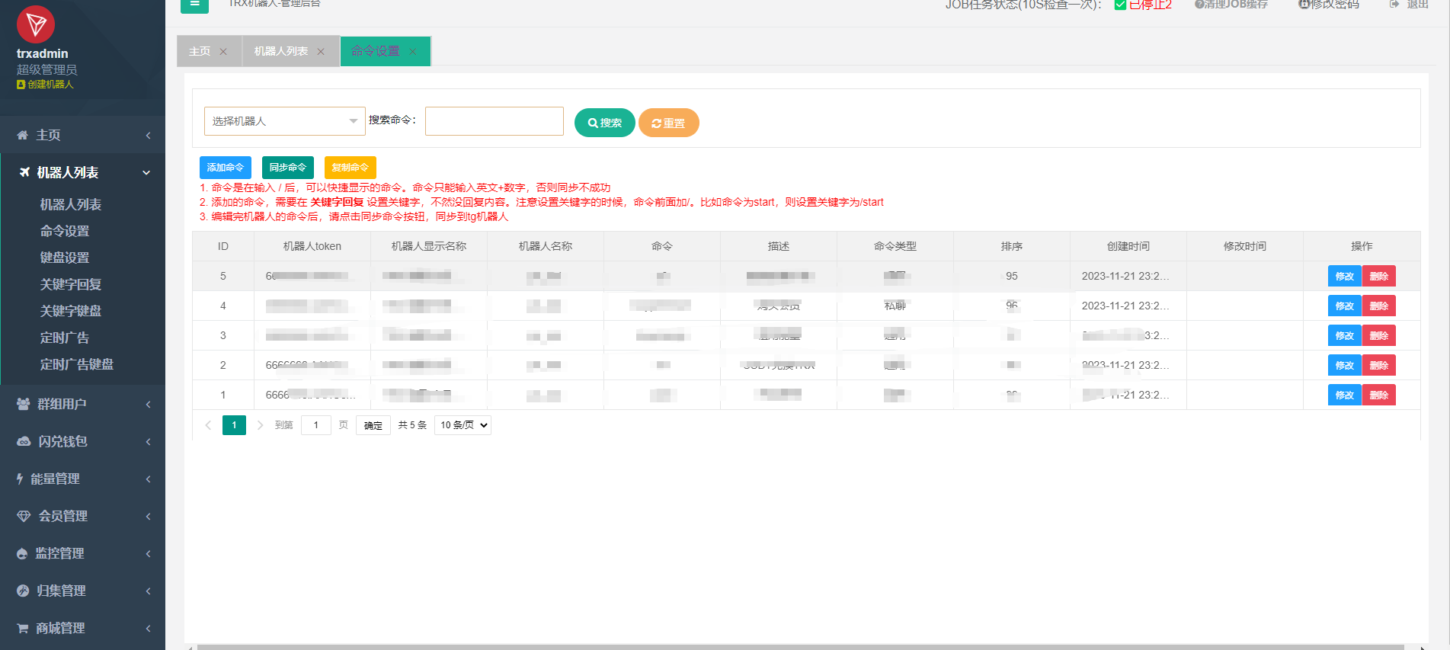Switch to the 机器人列表 tab
Image resolution: width=1450 pixels, height=650 pixels.
[281, 51]
